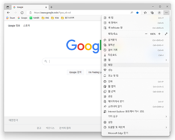Select the Google tab
This screenshot has width=175, height=140.
click(x=30, y=7)
